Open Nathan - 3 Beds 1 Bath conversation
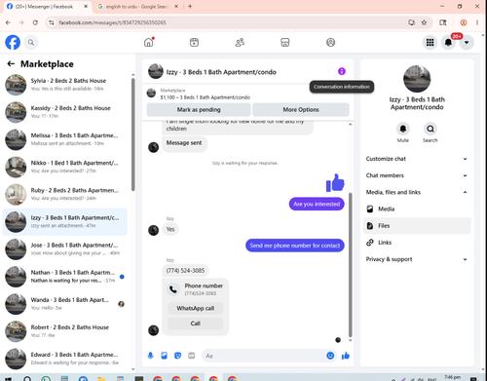The height and width of the screenshot is (381, 487). (x=65, y=277)
